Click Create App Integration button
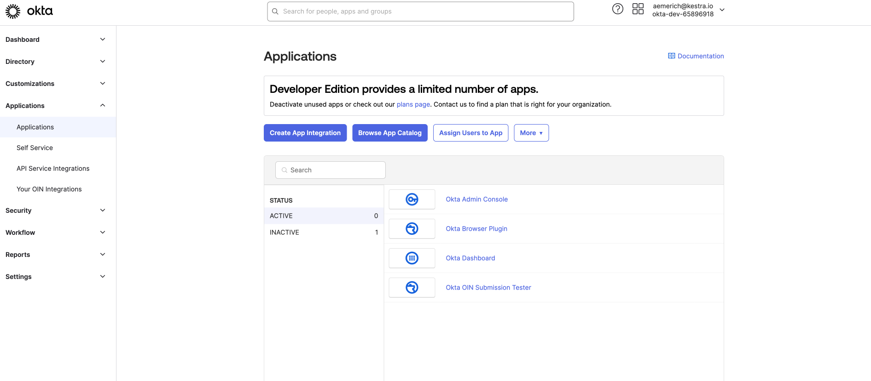 305,133
